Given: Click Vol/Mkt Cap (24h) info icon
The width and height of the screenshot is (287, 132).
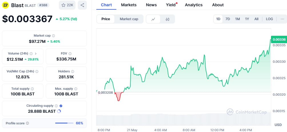Looking at the screenshot, I should [x=37, y=72].
